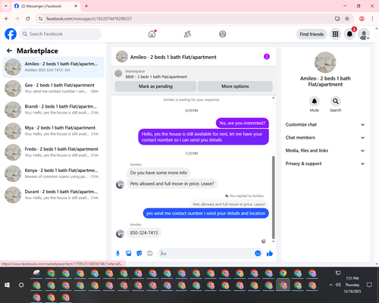
Task: Open the Fredo conversation in the list
Action: point(53,152)
